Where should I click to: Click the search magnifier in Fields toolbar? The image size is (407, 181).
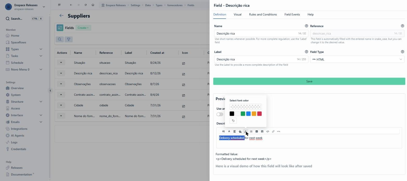60,39
